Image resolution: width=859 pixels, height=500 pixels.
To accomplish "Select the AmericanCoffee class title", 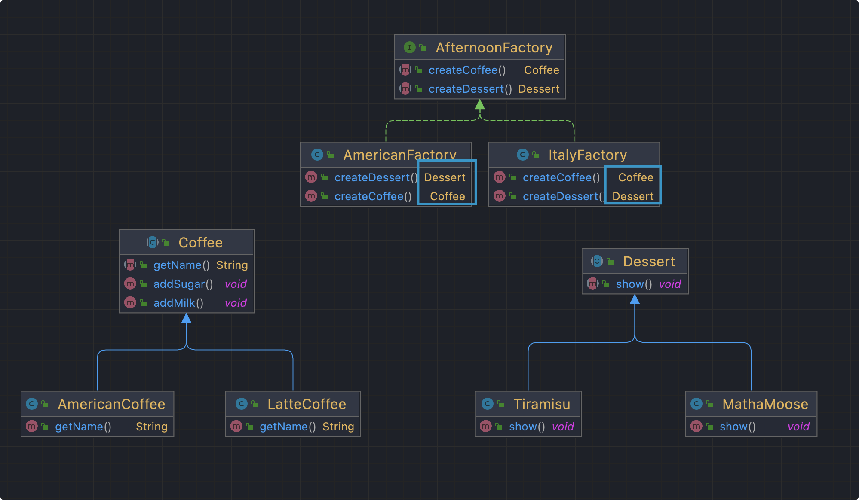I will 111,404.
